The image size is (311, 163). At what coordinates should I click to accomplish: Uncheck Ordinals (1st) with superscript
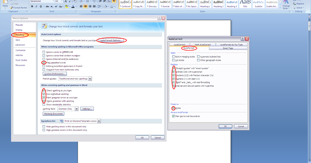click(x=173, y=72)
